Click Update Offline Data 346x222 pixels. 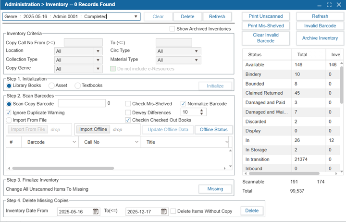(168, 130)
